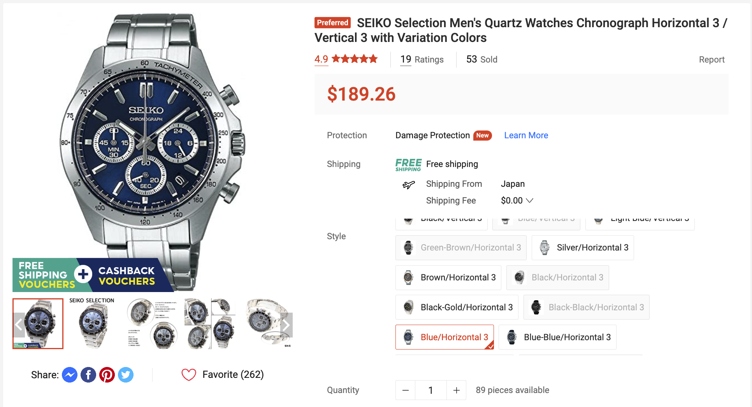
Task: Click the quantity input field
Action: [x=431, y=390]
